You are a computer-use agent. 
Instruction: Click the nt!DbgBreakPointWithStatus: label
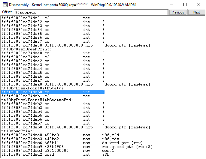tap(34, 88)
